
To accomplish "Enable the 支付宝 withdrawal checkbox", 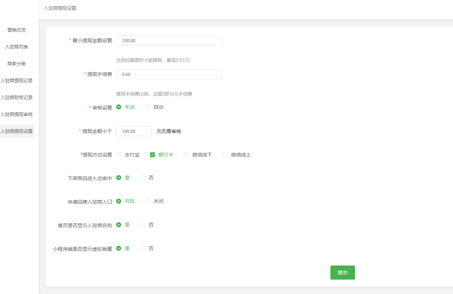I will [119, 155].
